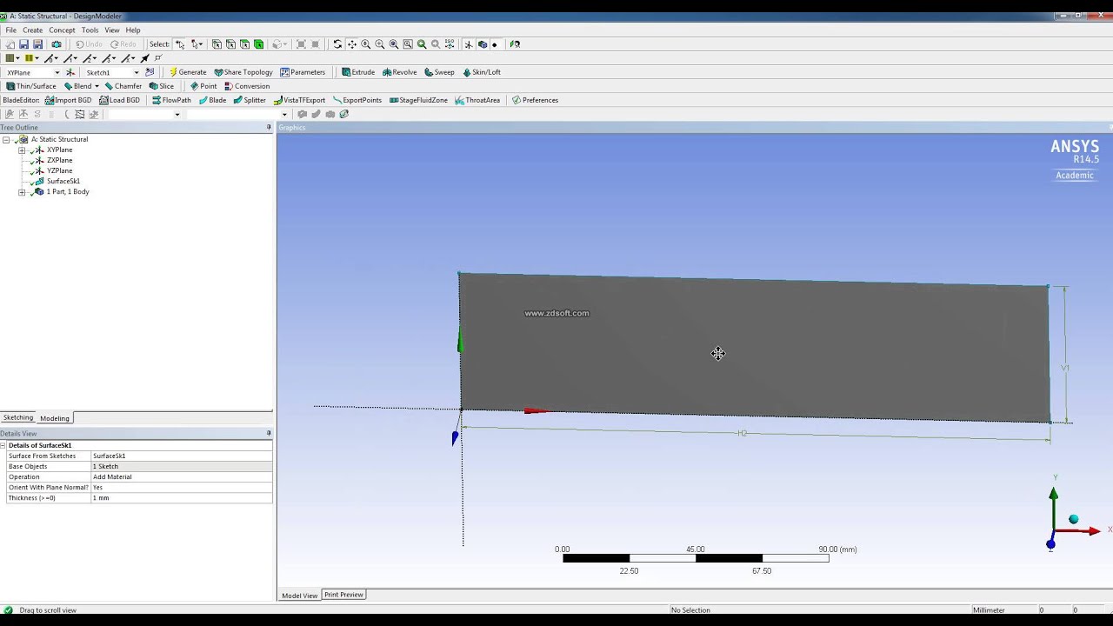Viewport: 1113px width, 626px height.
Task: Click the Revolve tool
Action: 400,72
